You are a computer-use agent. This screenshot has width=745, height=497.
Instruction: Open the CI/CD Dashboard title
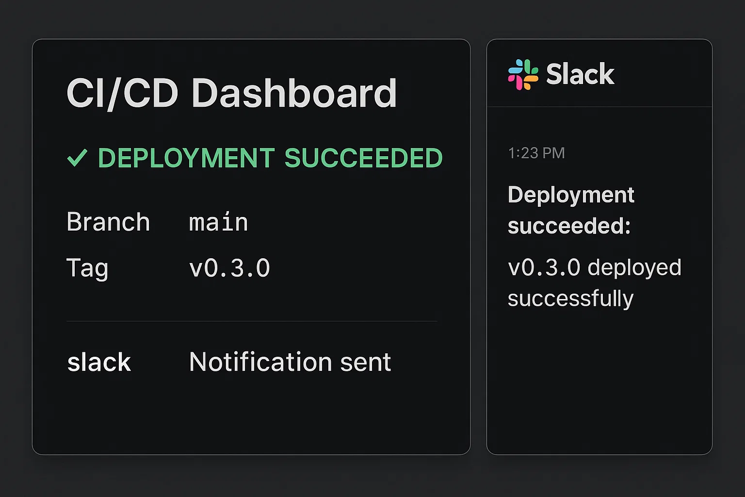tap(232, 92)
